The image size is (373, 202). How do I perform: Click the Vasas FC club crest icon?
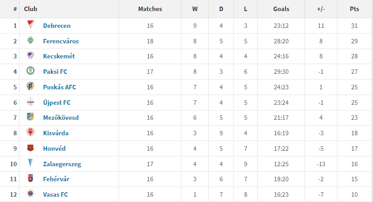pos(30,194)
